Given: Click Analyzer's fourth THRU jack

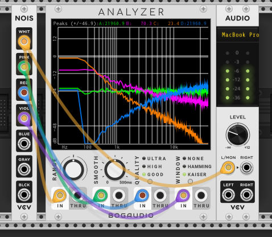Looking at the screenshot, I should 201,195.
